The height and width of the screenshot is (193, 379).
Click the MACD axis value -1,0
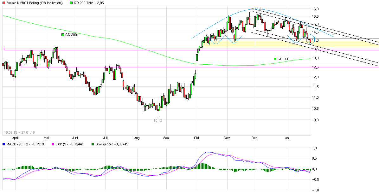click(316, 190)
